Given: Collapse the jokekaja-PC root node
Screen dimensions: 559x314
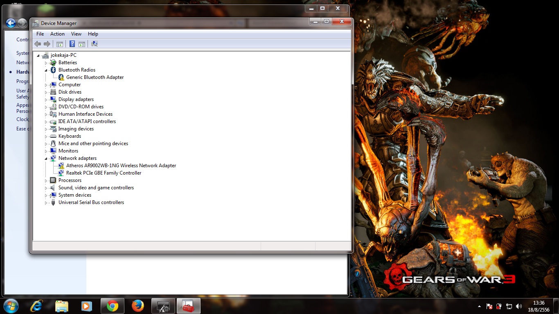Looking at the screenshot, I should 38,56.
